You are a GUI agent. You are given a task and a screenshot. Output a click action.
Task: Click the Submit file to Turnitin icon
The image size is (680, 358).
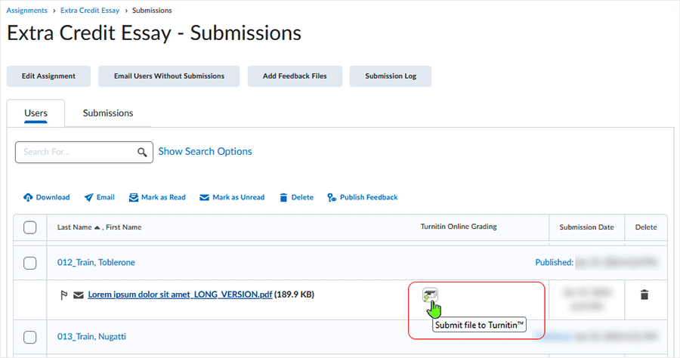coord(430,295)
